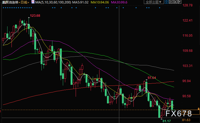Click the jump-to-start axis icon

coord(171,2)
